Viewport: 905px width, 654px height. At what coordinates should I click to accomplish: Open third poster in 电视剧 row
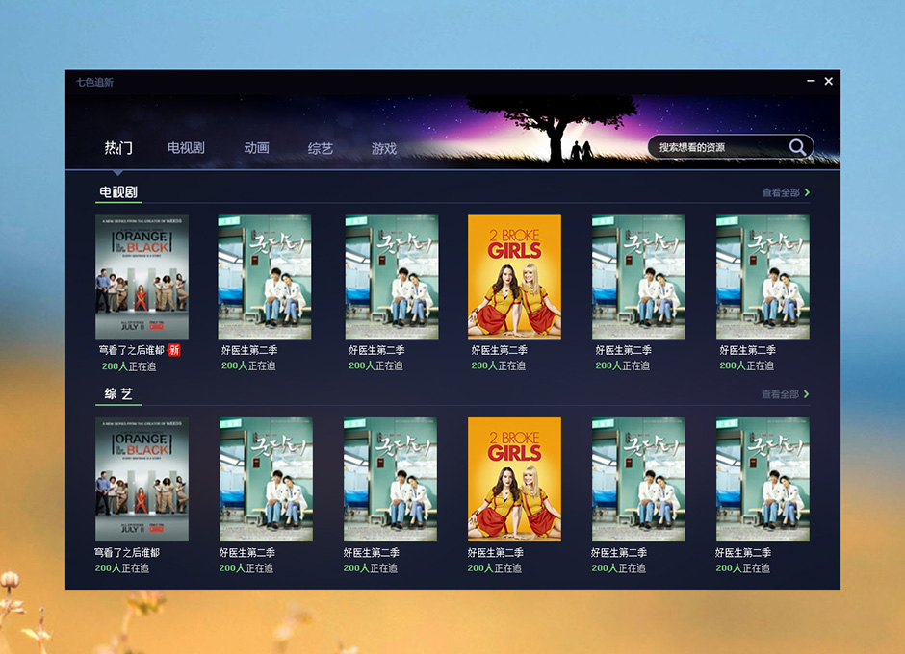[392, 277]
